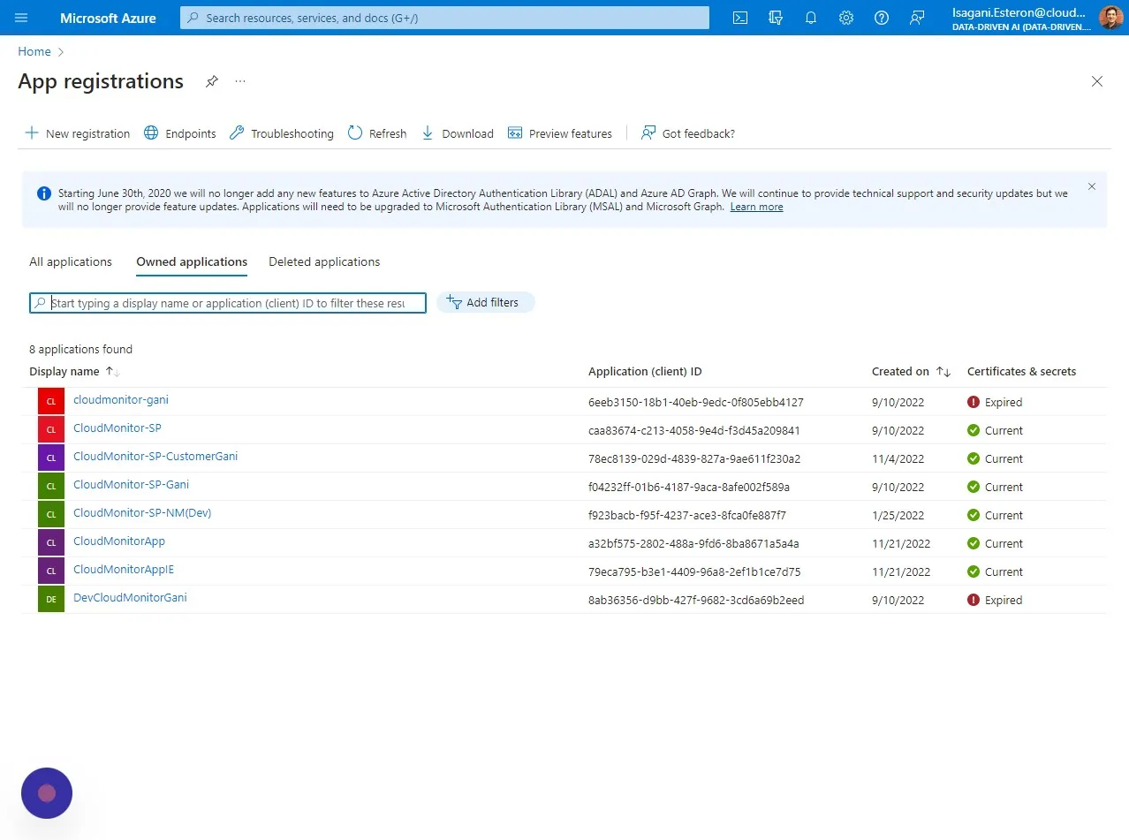Image resolution: width=1129 pixels, height=840 pixels.
Task: Click the top bar feedback icon
Action: pos(917,18)
